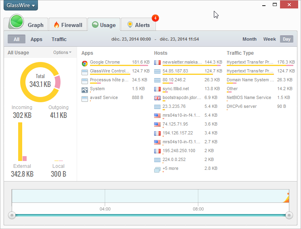Image resolution: width=301 pixels, height=229 pixels.
Task: Select the Traffic usage filter
Action: point(59,39)
